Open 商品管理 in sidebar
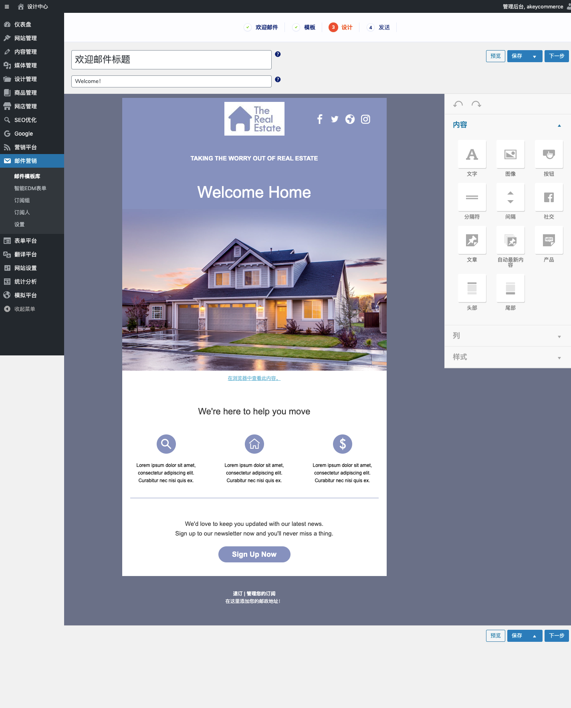This screenshot has height=708, width=571. tap(26, 93)
